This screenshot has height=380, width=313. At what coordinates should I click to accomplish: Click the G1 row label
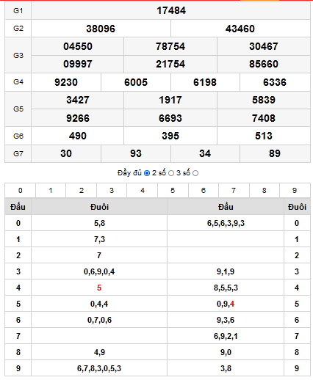(18, 10)
